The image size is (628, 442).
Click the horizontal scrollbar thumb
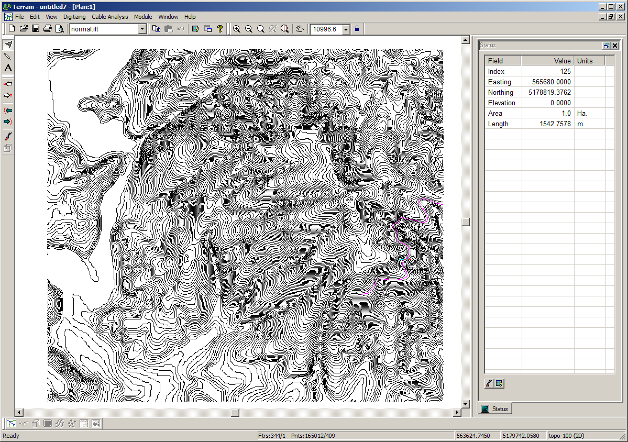(235, 413)
